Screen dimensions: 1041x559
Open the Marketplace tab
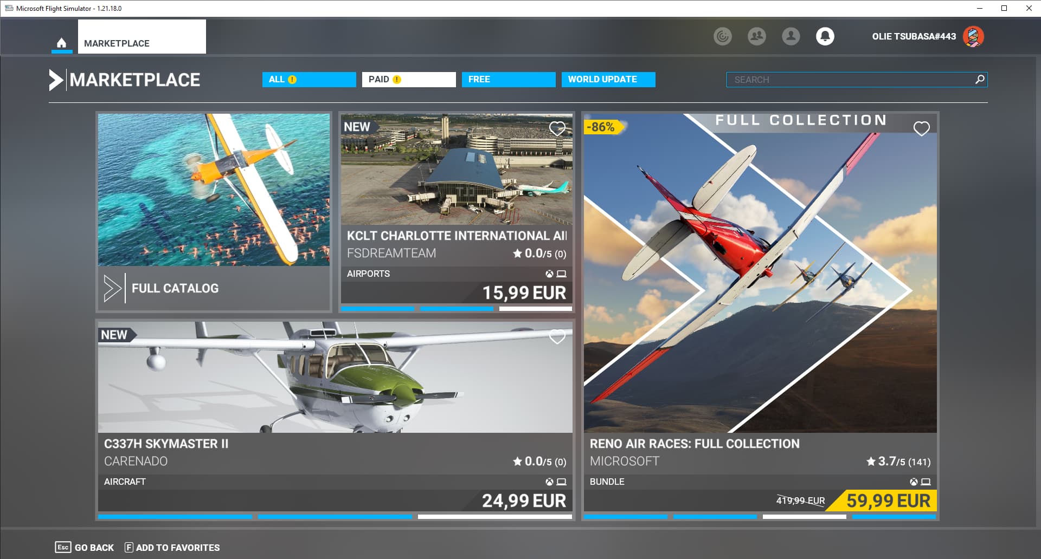[142, 37]
